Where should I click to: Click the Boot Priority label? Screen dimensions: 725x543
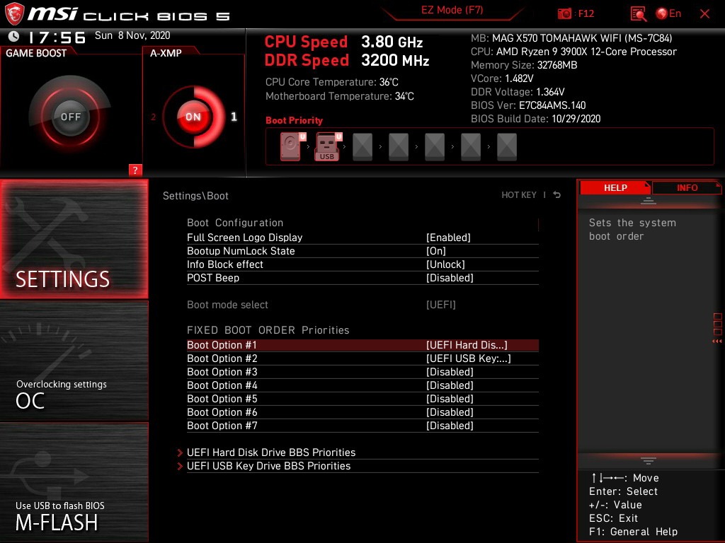[x=294, y=120]
